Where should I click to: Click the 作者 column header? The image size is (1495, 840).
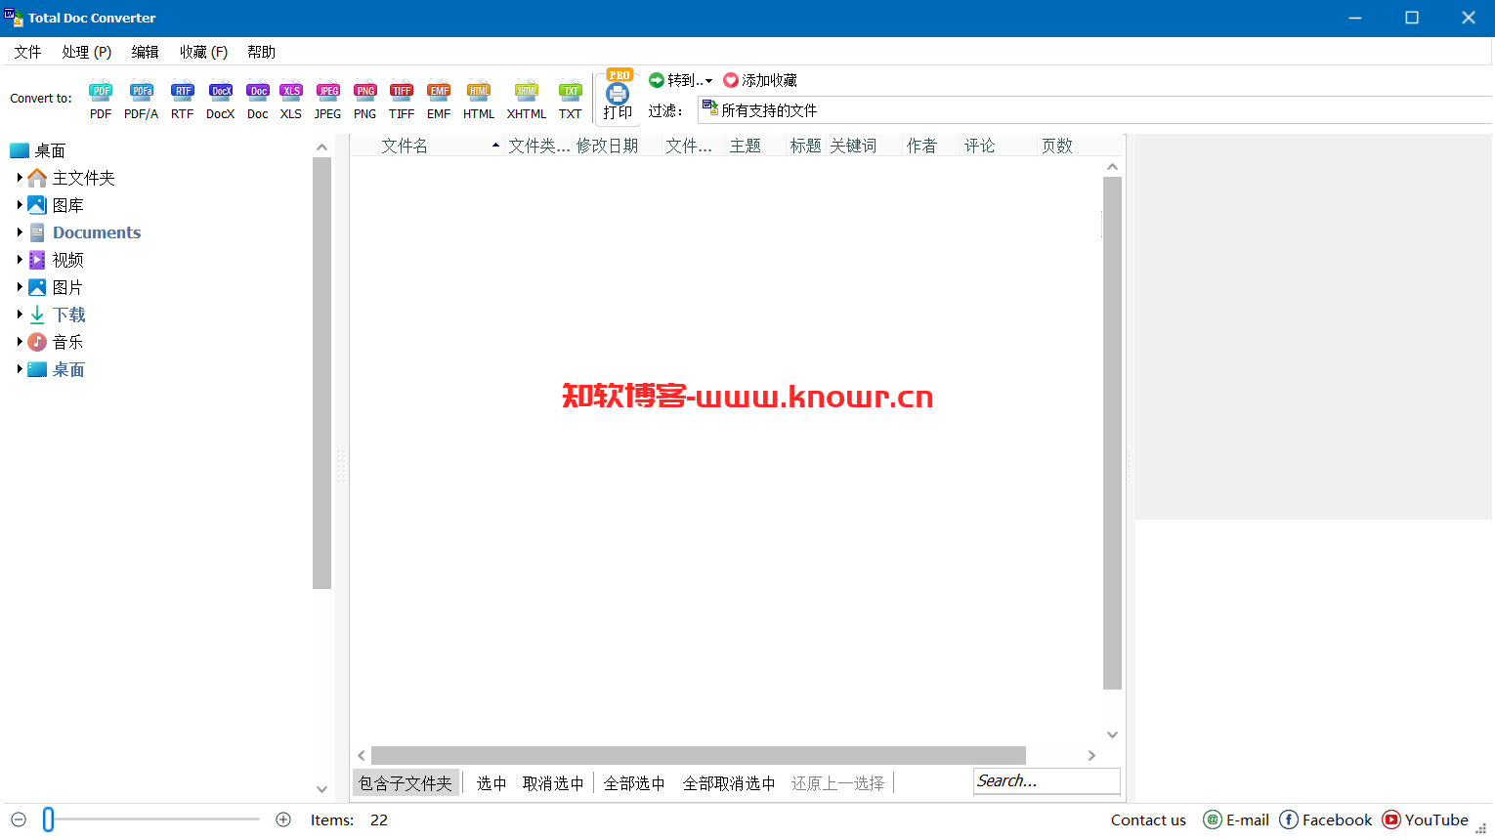click(x=921, y=146)
